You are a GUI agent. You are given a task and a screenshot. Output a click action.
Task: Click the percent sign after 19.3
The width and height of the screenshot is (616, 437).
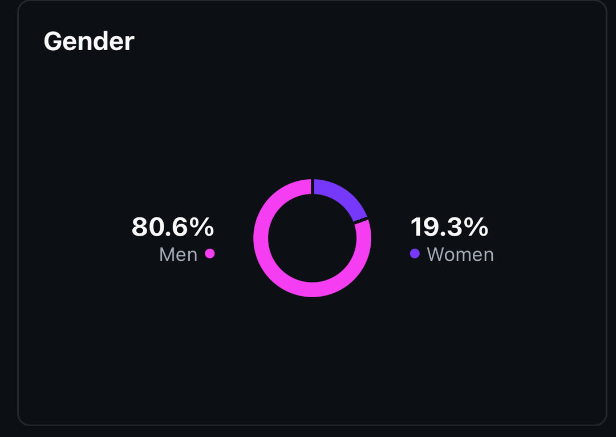tap(477, 227)
